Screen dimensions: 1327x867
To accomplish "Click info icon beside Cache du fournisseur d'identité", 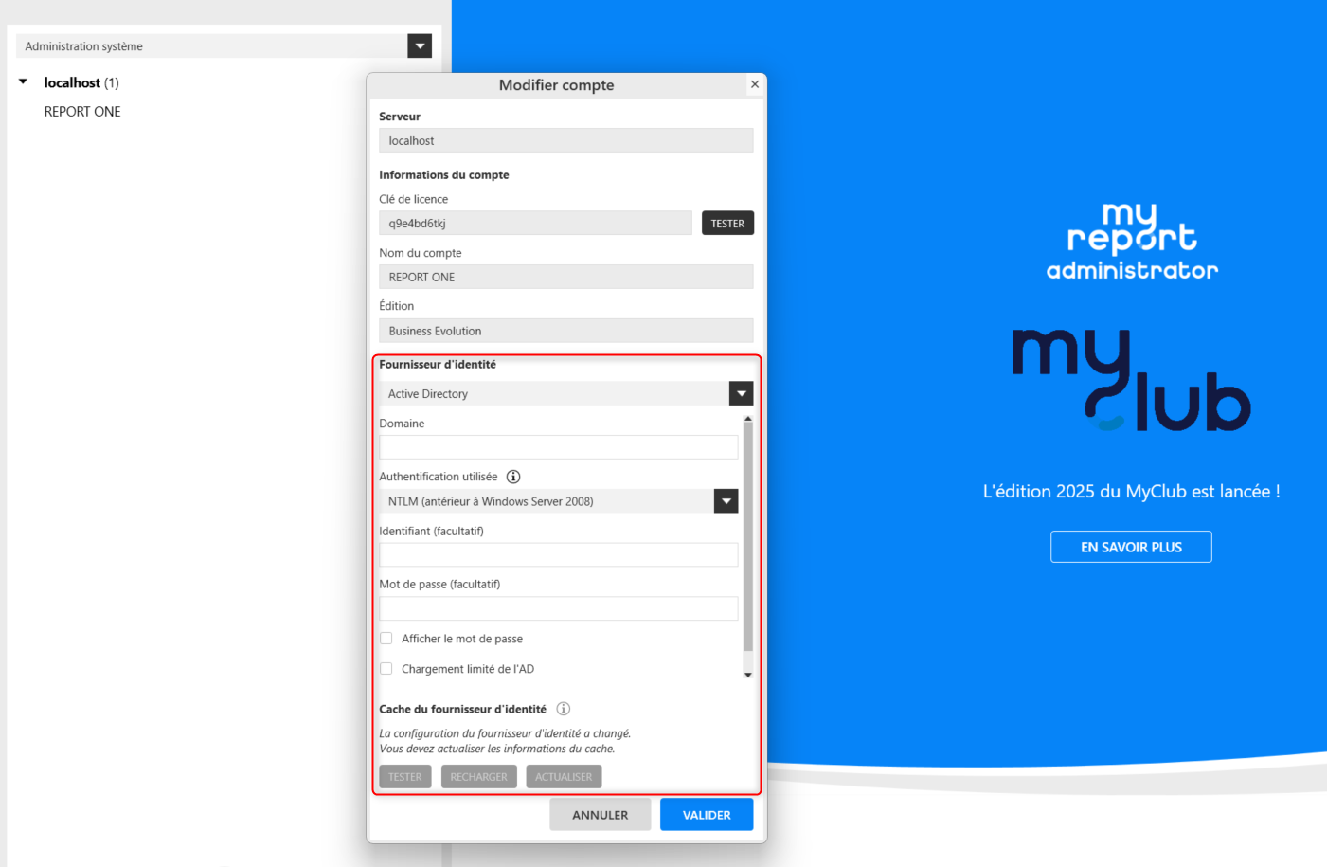I will coord(563,709).
